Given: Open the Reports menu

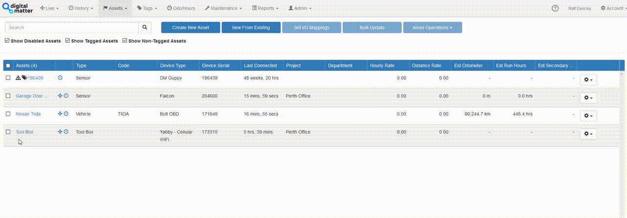Looking at the screenshot, I should tap(265, 8).
